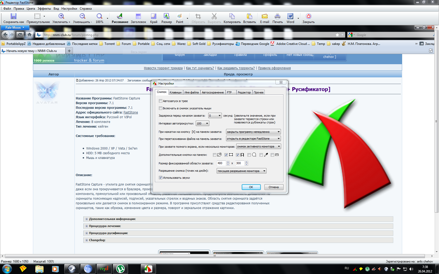Expand the Paint editor dropdown arrow
Screen dimensions: 439x274
pyautogui.click(x=187, y=18)
